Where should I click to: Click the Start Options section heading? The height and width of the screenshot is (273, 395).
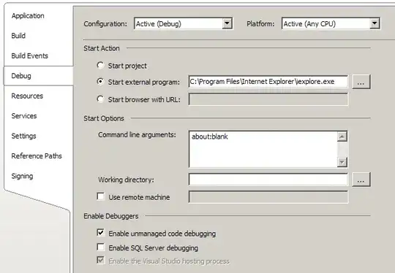click(x=104, y=118)
